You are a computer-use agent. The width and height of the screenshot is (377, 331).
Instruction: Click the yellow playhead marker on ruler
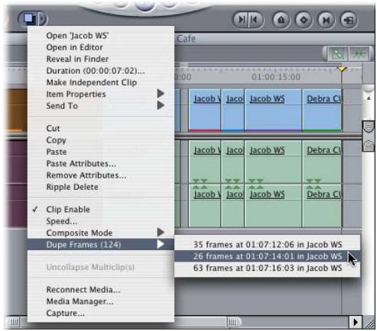click(342, 69)
